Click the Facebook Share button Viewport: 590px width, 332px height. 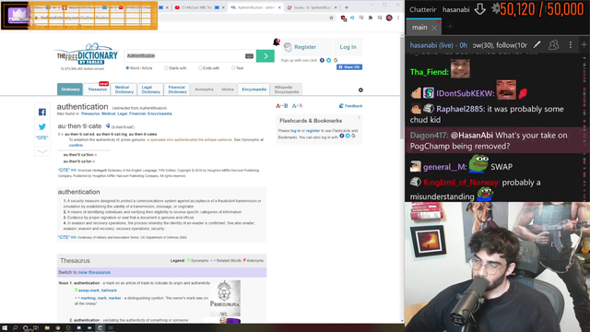[349, 67]
